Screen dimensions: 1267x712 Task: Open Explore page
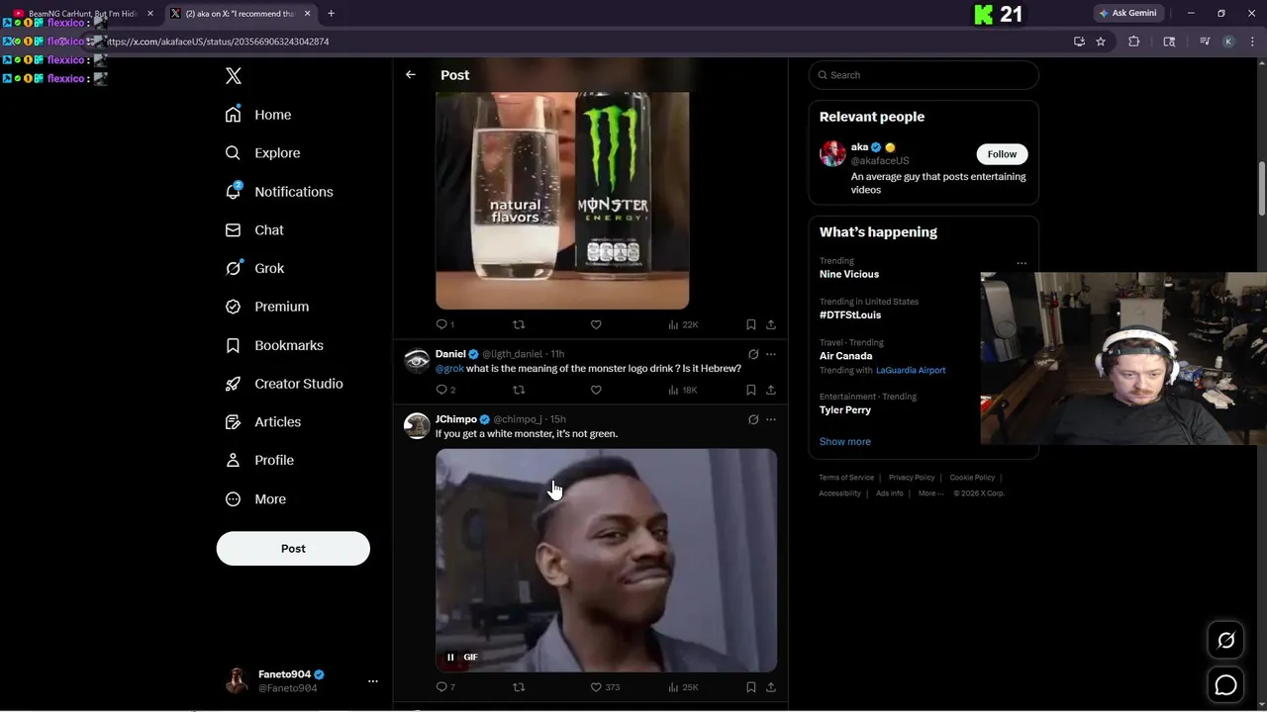[x=262, y=153]
